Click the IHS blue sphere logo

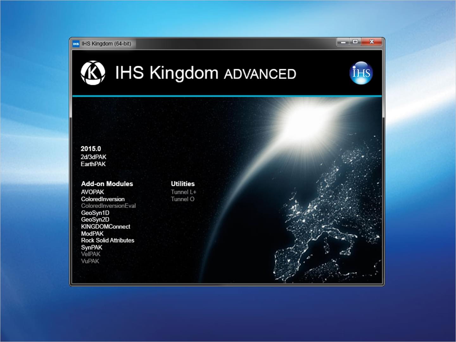click(x=361, y=73)
